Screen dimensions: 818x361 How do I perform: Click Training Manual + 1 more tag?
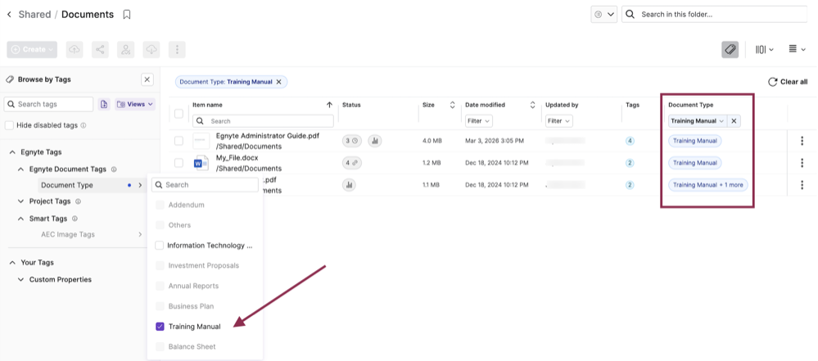click(x=708, y=185)
